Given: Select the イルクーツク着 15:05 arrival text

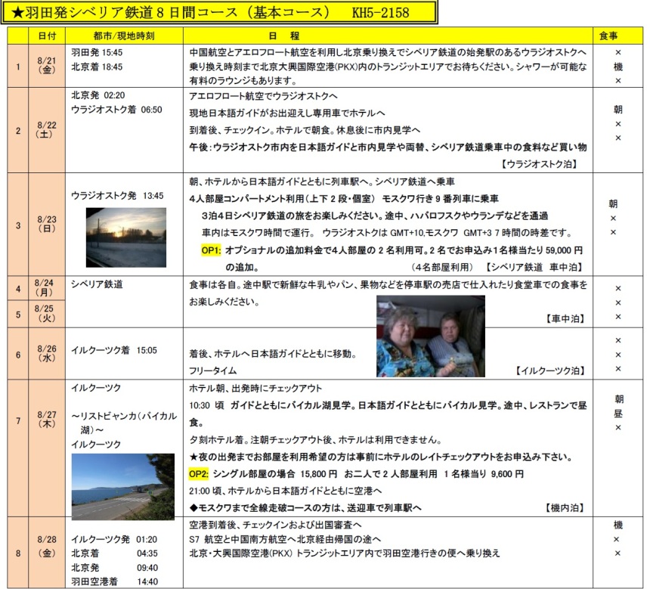Looking at the screenshot, I should (114, 351).
